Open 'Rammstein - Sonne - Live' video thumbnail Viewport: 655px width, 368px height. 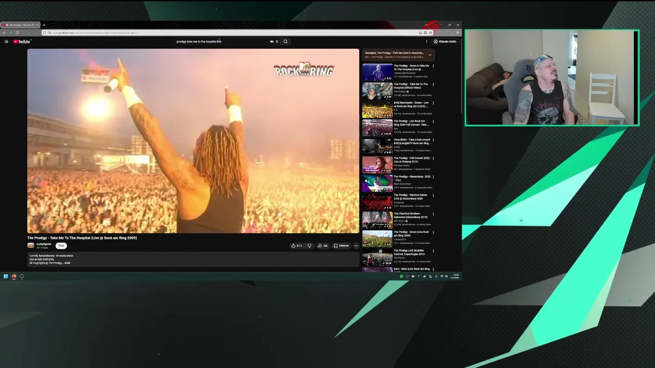377,109
